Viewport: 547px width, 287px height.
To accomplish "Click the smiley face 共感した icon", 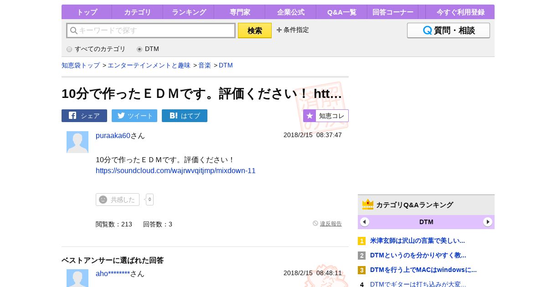I will point(103,200).
